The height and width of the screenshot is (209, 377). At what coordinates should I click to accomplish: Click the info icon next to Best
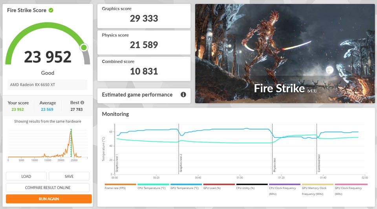(82, 103)
